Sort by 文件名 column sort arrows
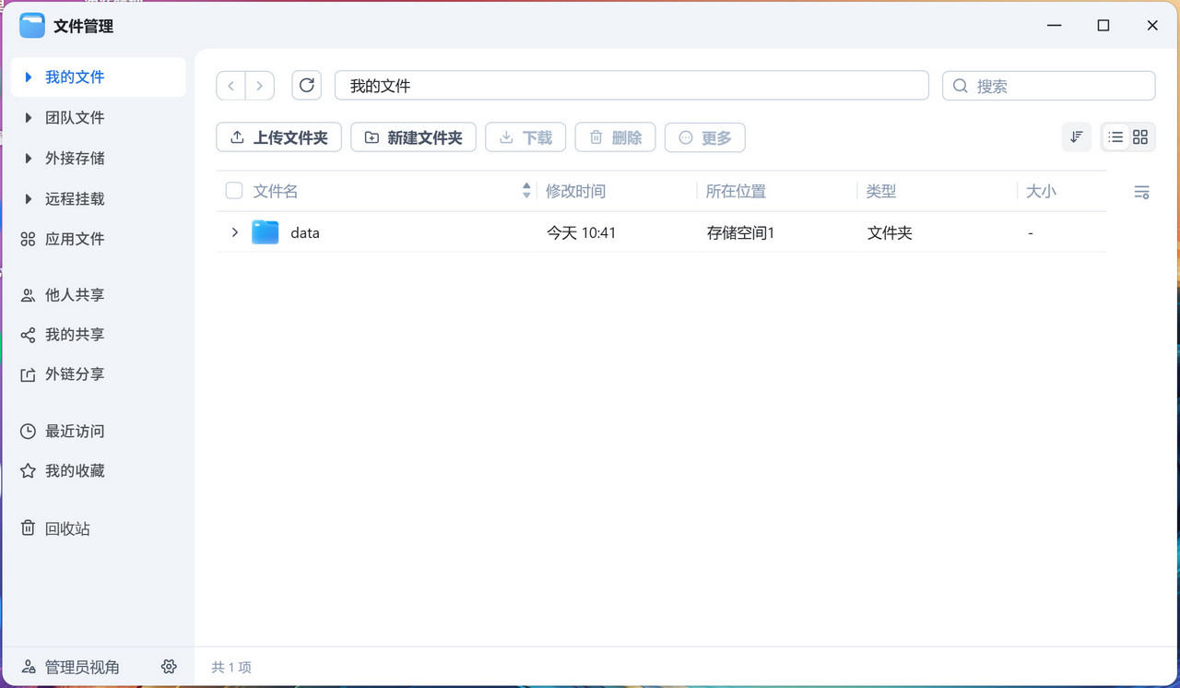Screen dimensions: 1180x688 (x=526, y=191)
